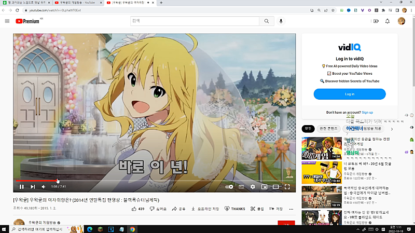
Task: Select the third filter chip in row
Action: 364,129
